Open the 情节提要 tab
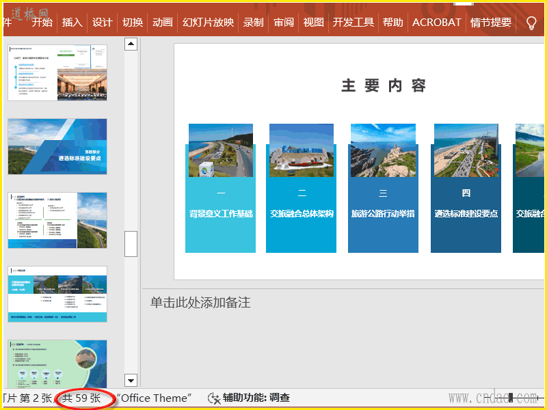The height and width of the screenshot is (410, 547). click(x=491, y=23)
